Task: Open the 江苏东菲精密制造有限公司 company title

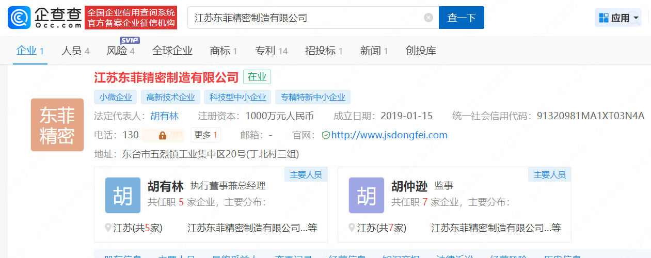Action: 166,77
